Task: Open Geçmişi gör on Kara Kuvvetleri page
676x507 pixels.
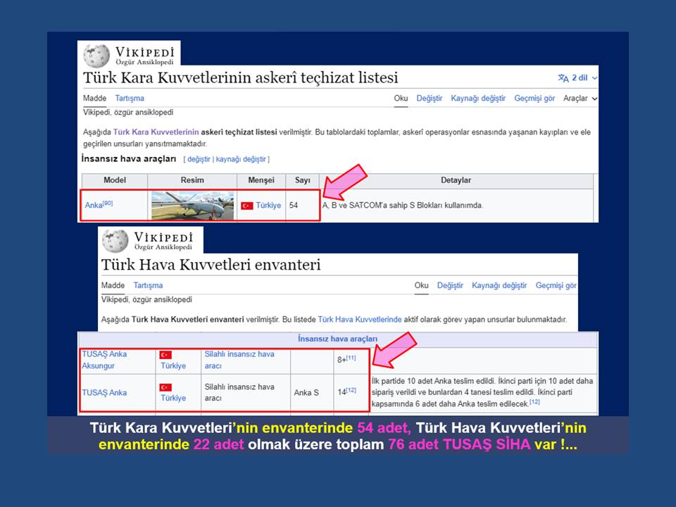Action: click(x=534, y=99)
